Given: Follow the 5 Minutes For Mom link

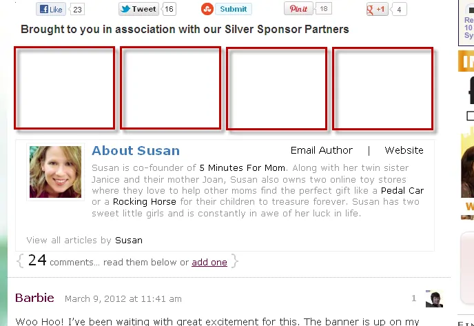Looking at the screenshot, I should pyautogui.click(x=242, y=168).
